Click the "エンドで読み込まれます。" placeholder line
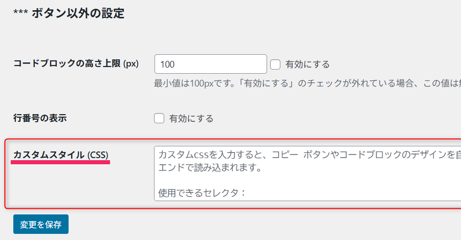 210,168
